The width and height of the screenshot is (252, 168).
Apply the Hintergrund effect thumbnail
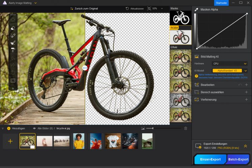pyautogui.click(x=181, y=57)
